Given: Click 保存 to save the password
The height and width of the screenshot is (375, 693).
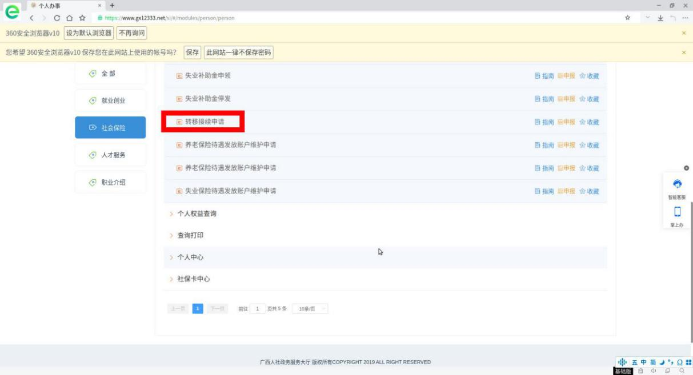Looking at the screenshot, I should pos(192,53).
